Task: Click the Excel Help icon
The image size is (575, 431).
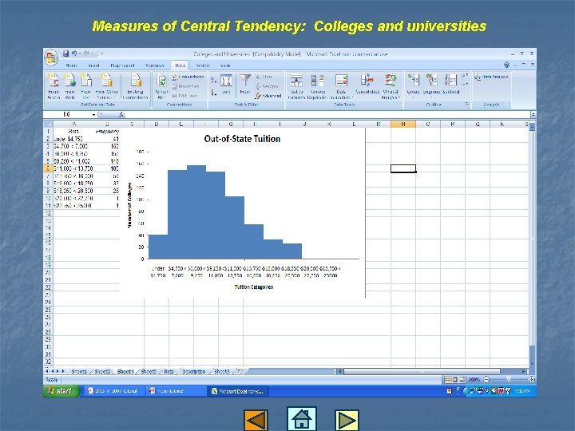Action: click(506, 65)
